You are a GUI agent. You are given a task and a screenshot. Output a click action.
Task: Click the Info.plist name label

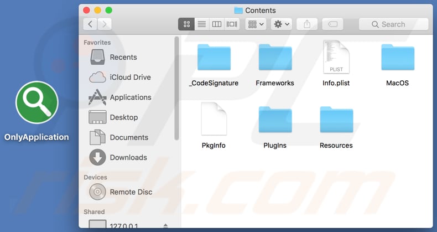(x=336, y=83)
